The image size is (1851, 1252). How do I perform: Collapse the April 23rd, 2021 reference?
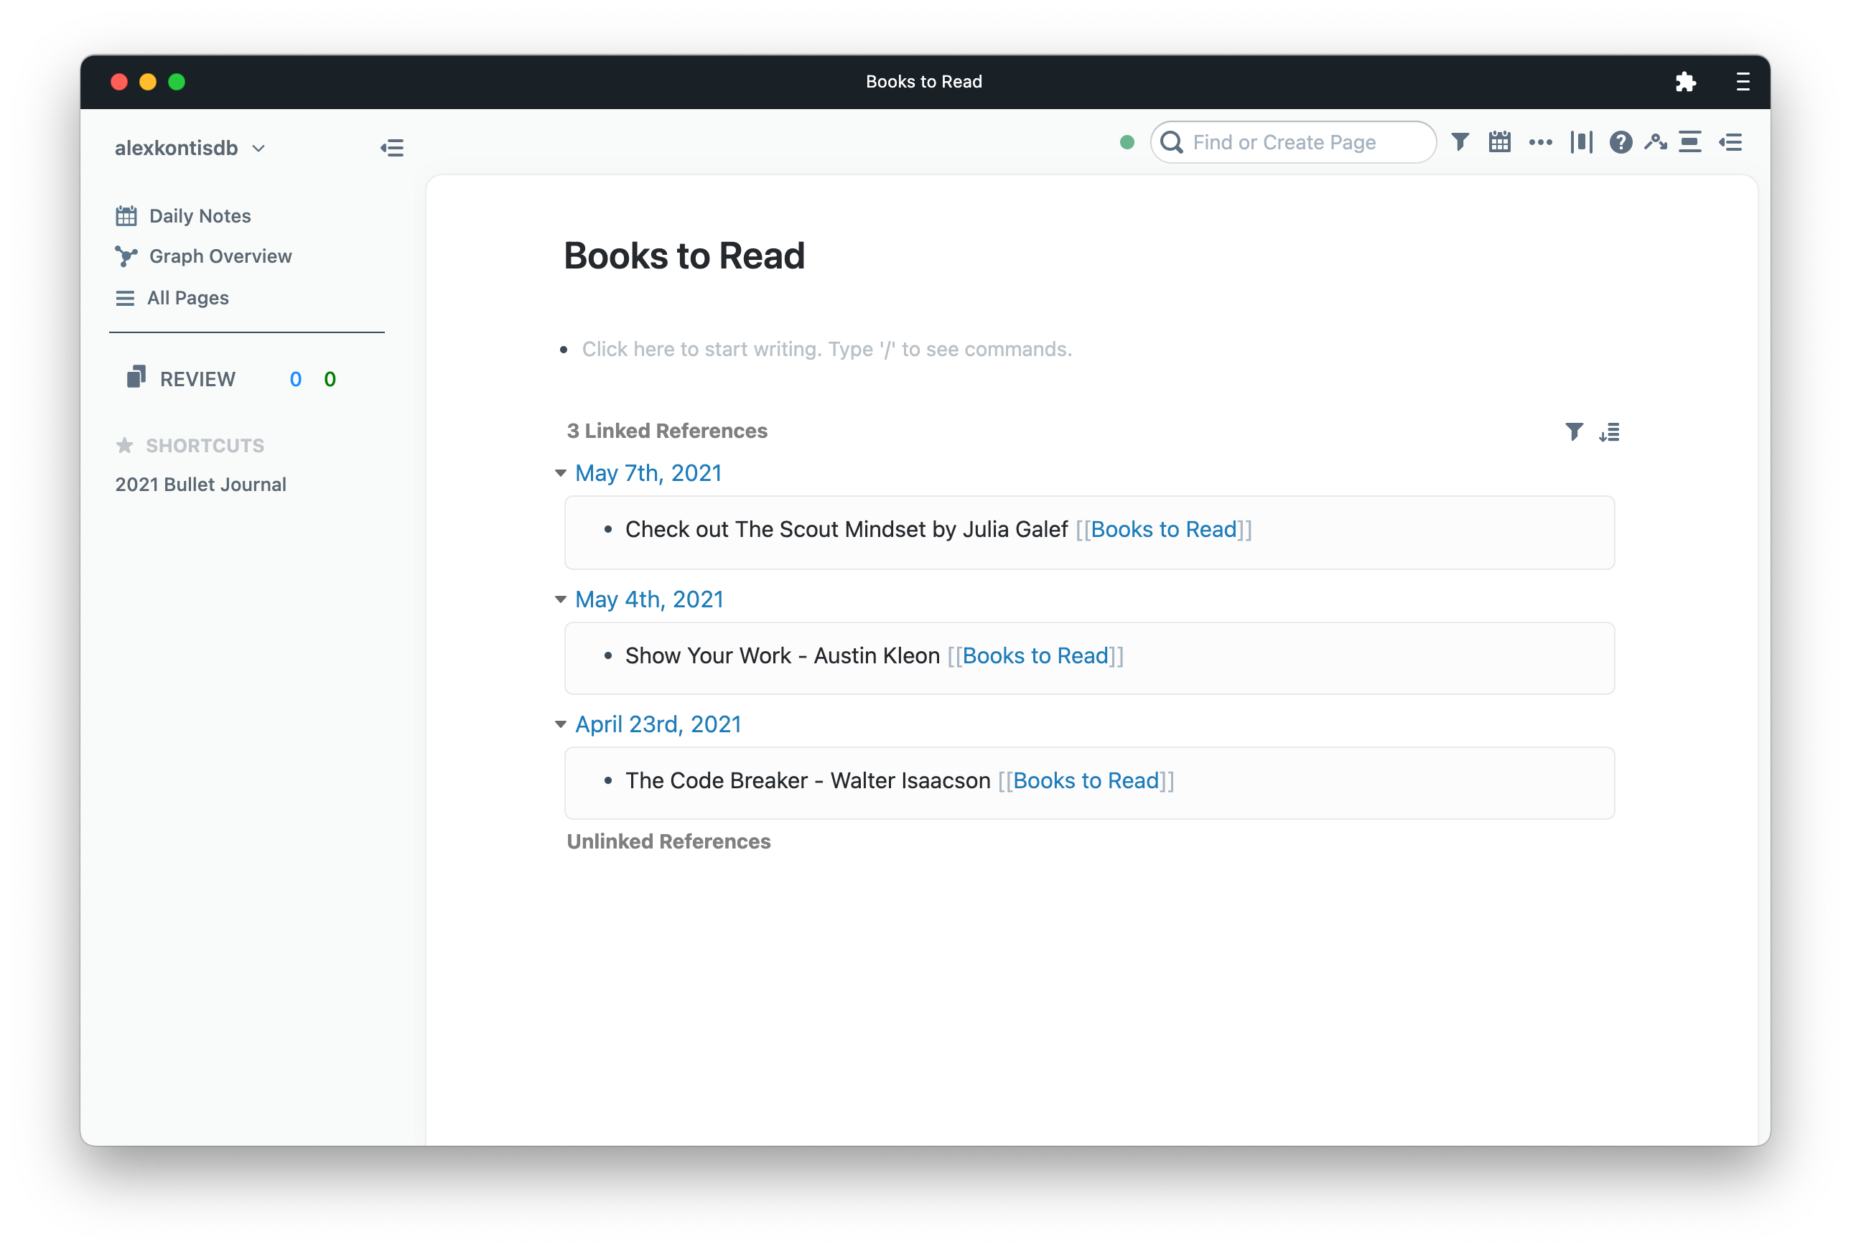click(561, 724)
